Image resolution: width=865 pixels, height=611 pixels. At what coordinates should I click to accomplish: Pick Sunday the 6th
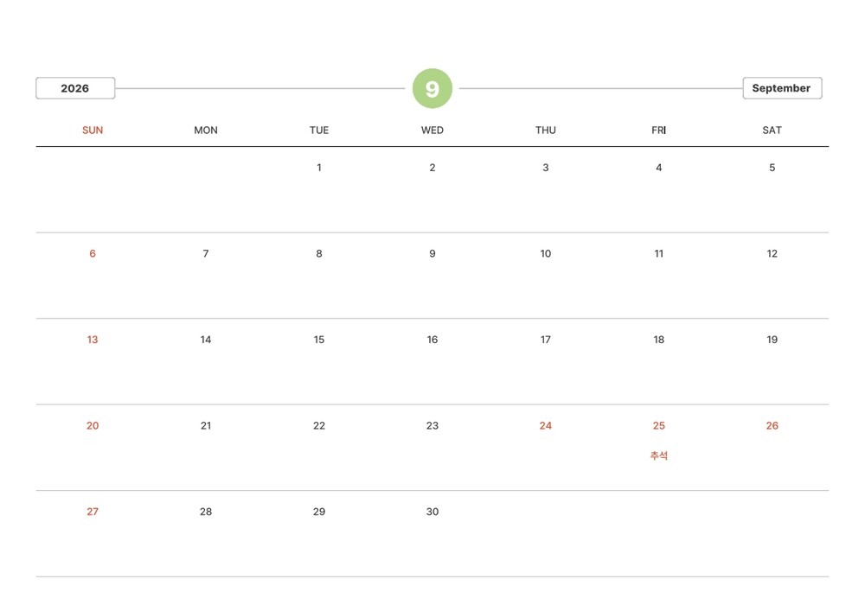pos(93,253)
